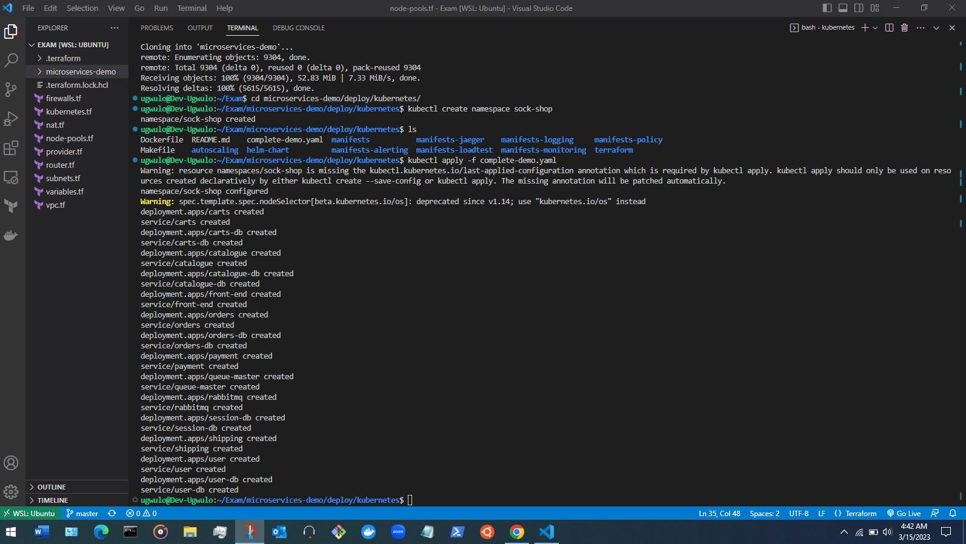This screenshot has width=966, height=544.
Task: Change indentation via Spaces: 2
Action: [x=764, y=513]
